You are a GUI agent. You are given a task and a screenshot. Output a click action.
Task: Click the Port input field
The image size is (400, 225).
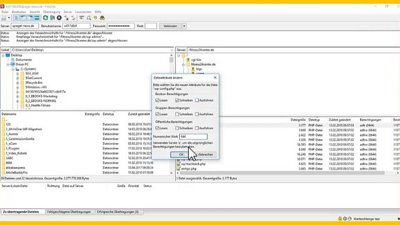click(x=151, y=26)
